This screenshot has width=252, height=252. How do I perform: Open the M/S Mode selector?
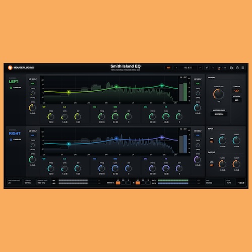[236, 100]
